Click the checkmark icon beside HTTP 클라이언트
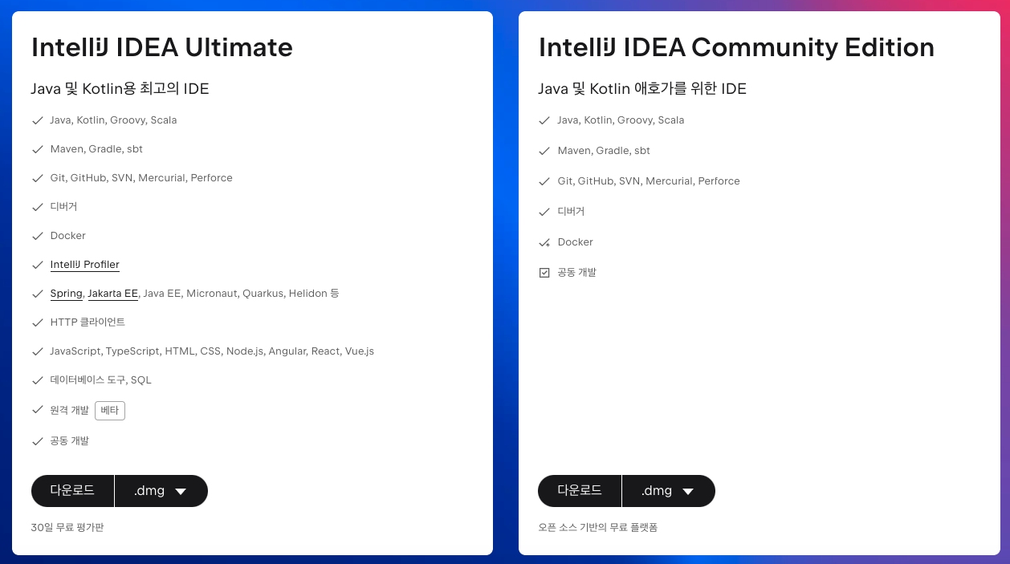1010x564 pixels. click(x=37, y=323)
